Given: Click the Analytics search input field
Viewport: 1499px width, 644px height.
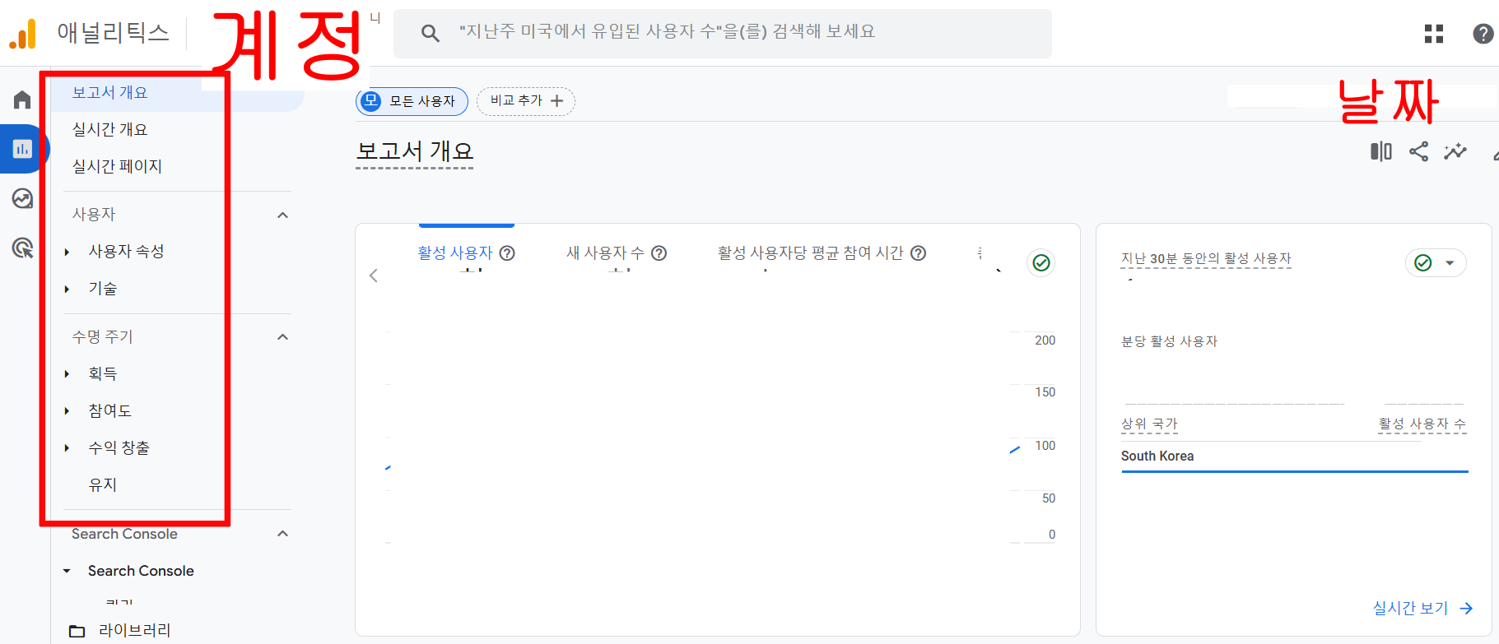Looking at the screenshot, I should point(723,34).
